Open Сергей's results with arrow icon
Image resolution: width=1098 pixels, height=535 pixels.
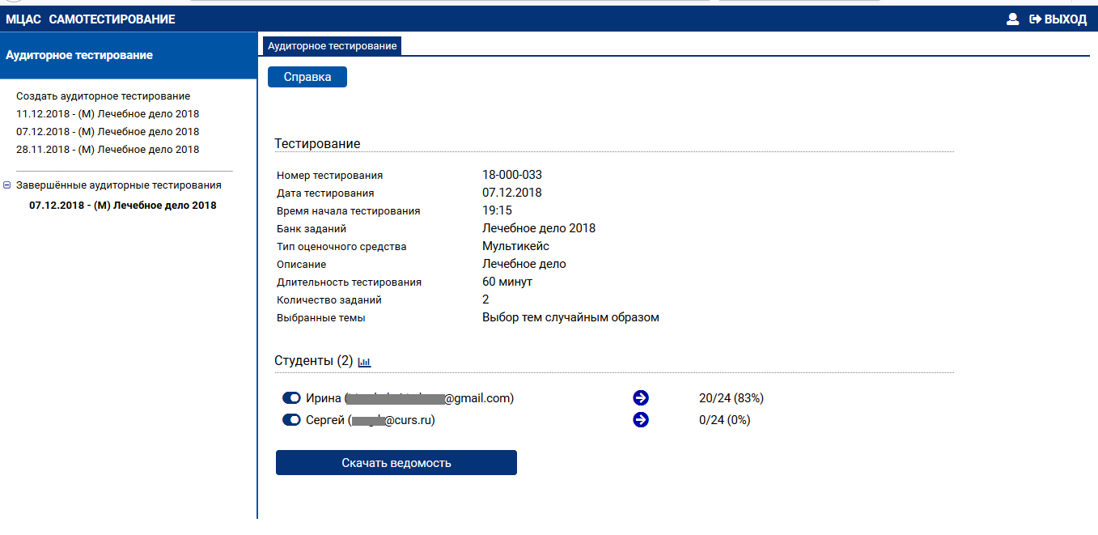click(641, 420)
